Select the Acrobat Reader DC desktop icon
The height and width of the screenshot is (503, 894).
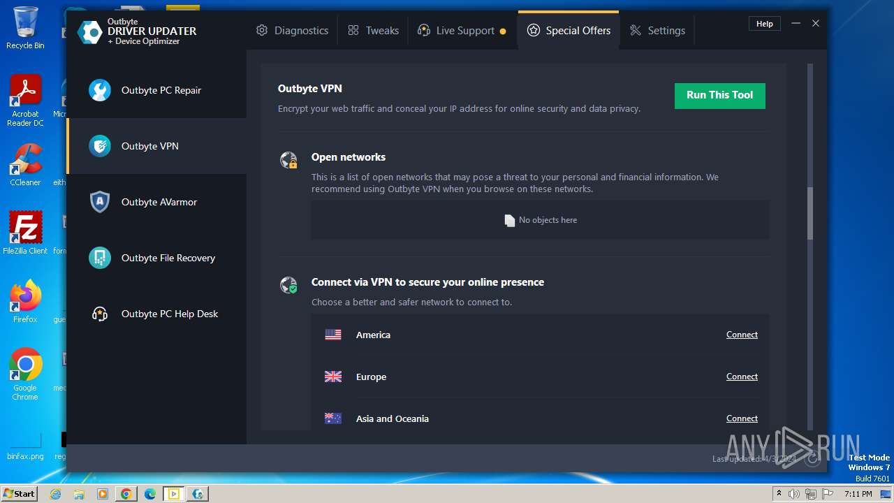pyautogui.click(x=25, y=101)
